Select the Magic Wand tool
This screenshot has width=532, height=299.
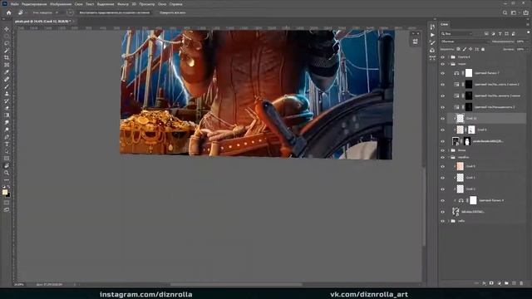pos(7,51)
